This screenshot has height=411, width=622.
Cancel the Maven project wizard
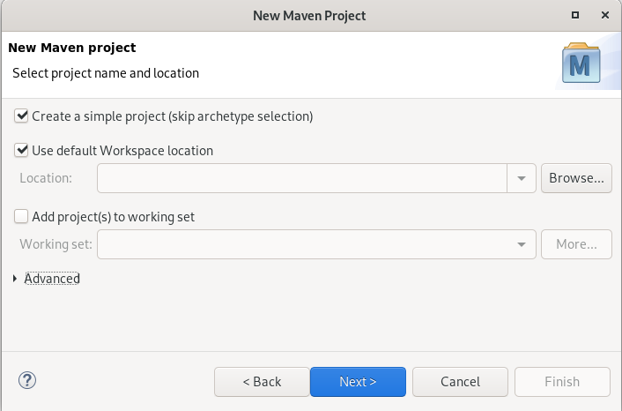click(460, 382)
